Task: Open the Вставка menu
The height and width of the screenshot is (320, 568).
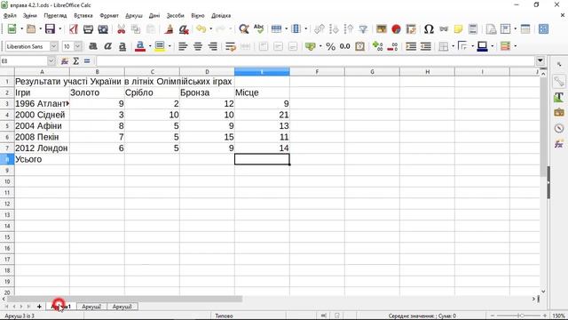Action: pos(83,16)
